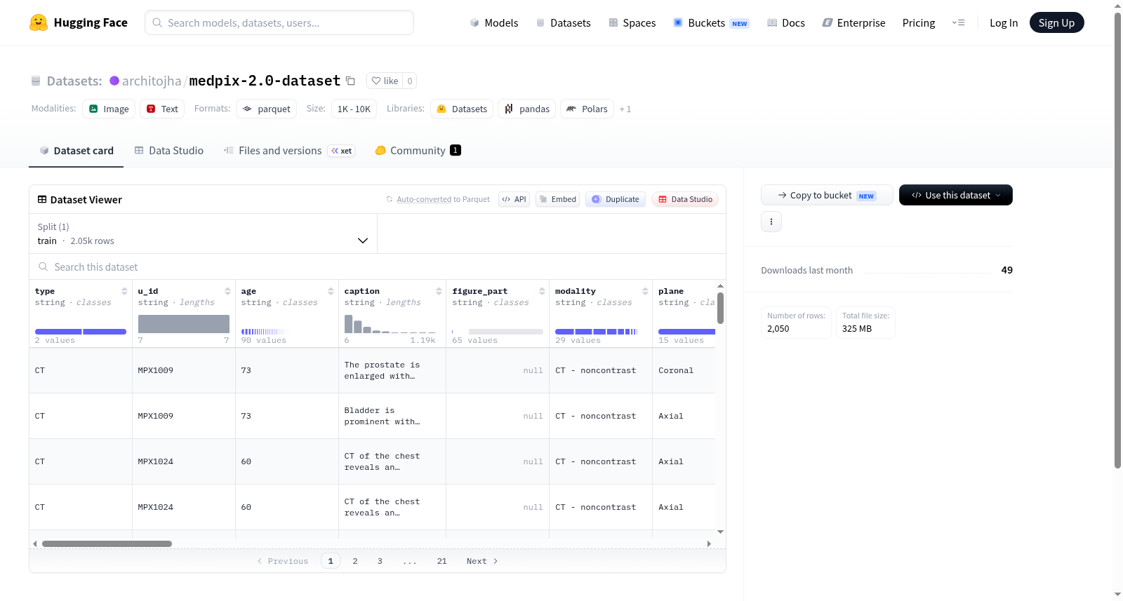Open the Use this dataset dropdown
This screenshot has height=601, width=1123.
956,195
